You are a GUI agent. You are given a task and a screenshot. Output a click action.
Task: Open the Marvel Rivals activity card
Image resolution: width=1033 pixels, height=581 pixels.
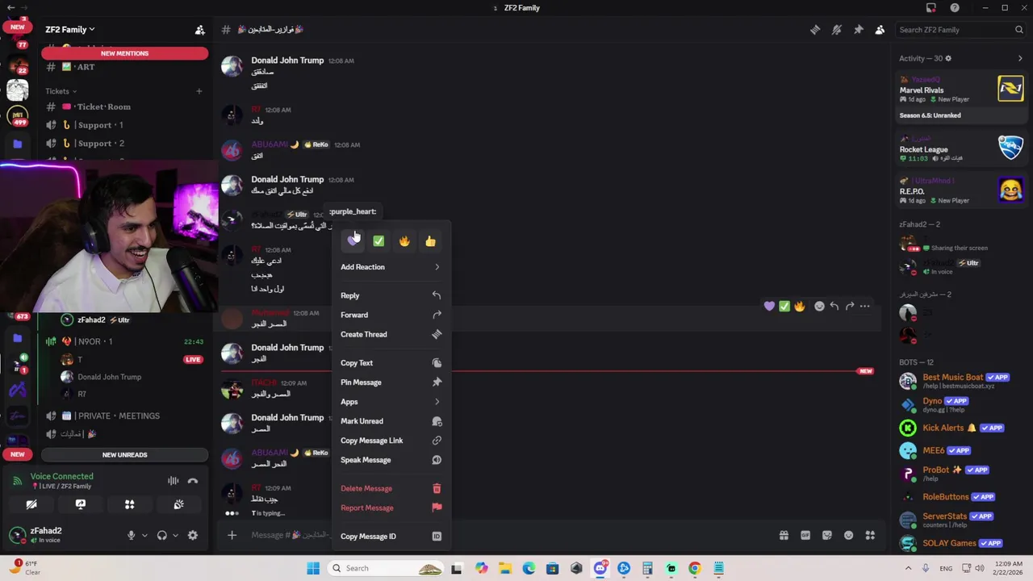pos(962,97)
